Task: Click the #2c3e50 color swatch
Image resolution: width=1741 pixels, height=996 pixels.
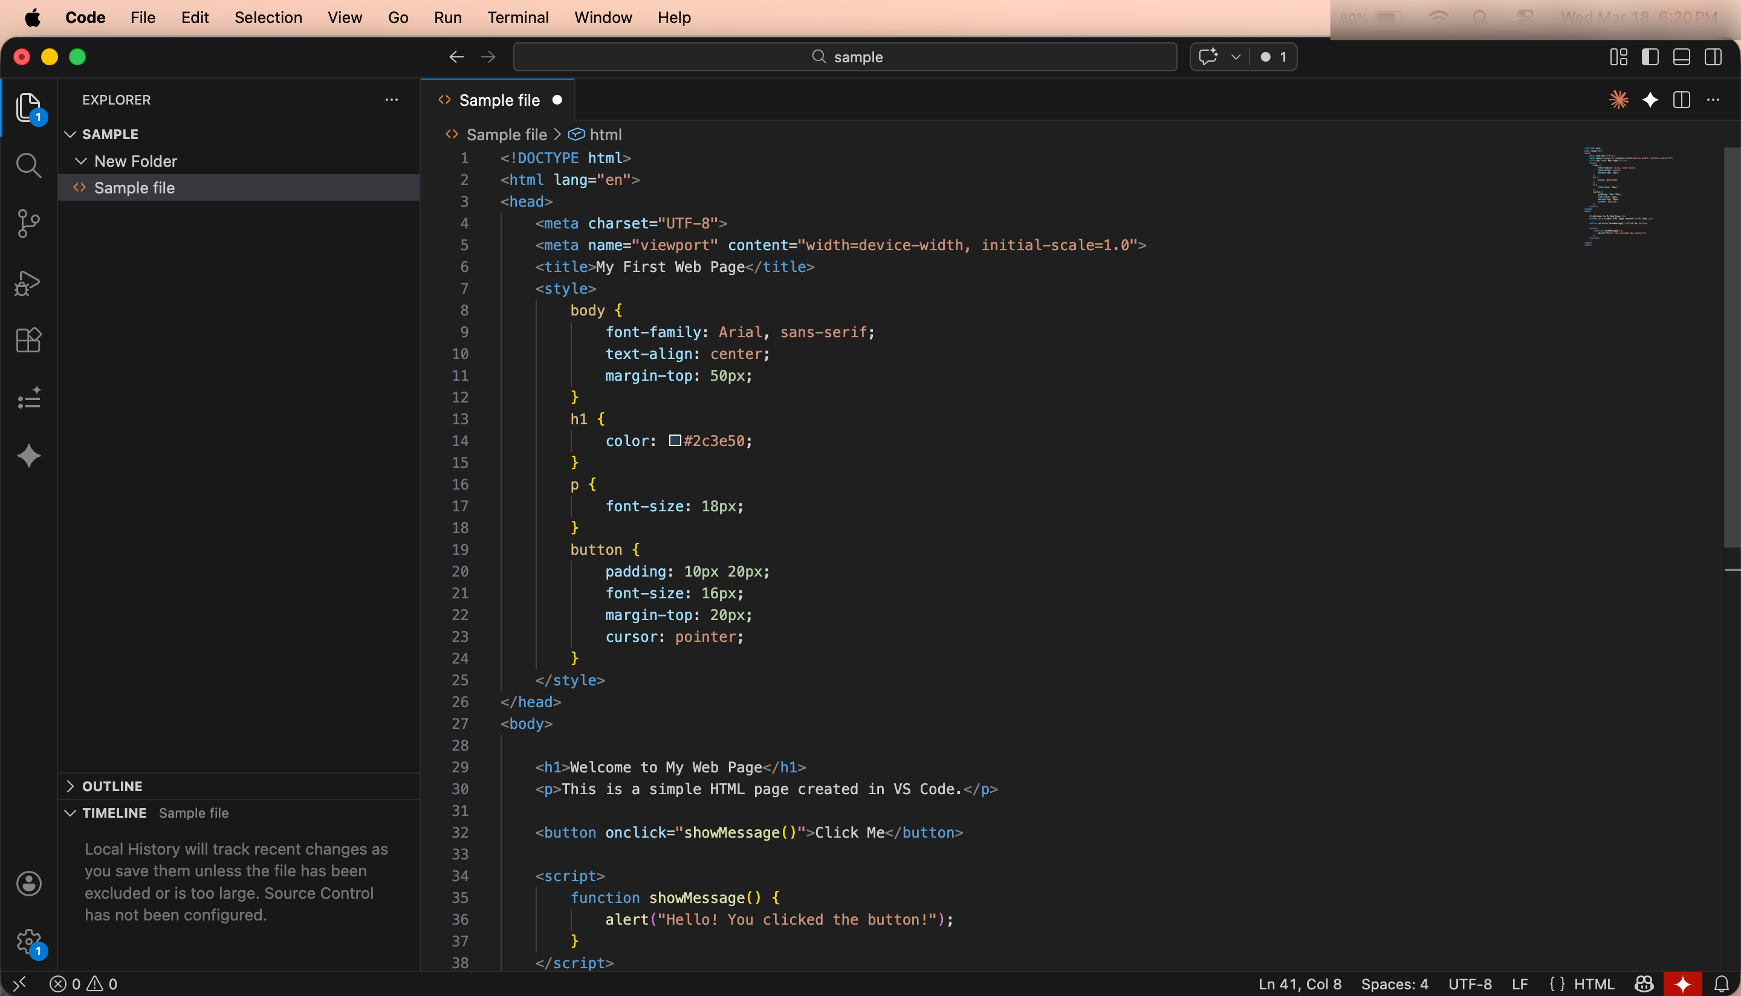Action: (x=675, y=441)
